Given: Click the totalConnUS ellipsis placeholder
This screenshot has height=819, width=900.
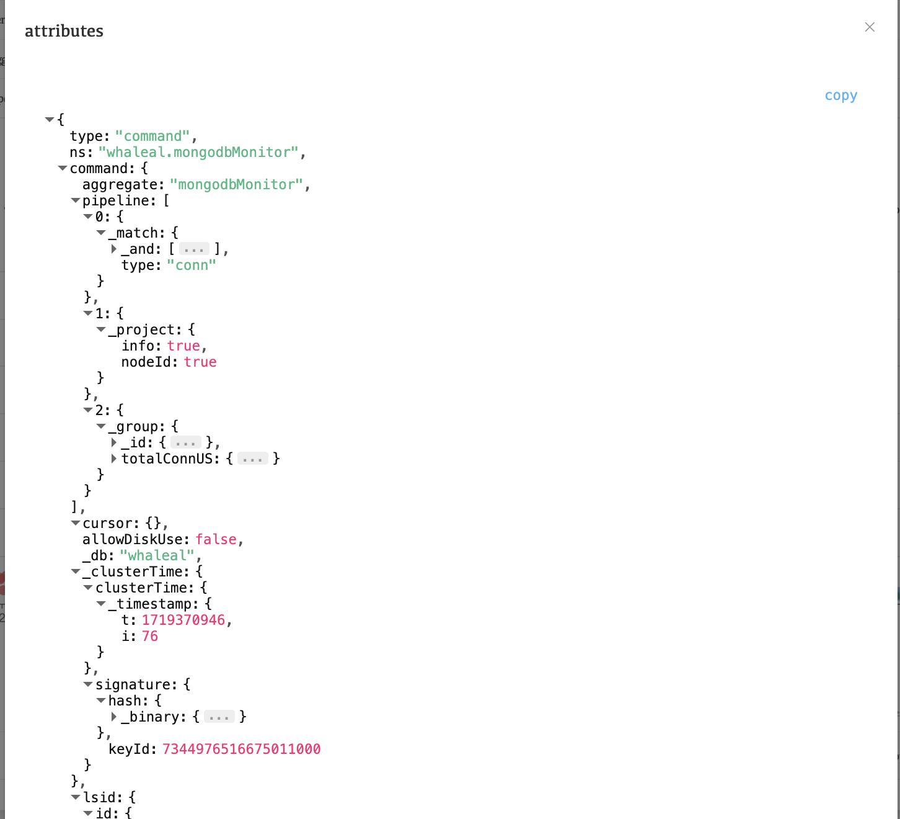Looking at the screenshot, I should pyautogui.click(x=253, y=459).
